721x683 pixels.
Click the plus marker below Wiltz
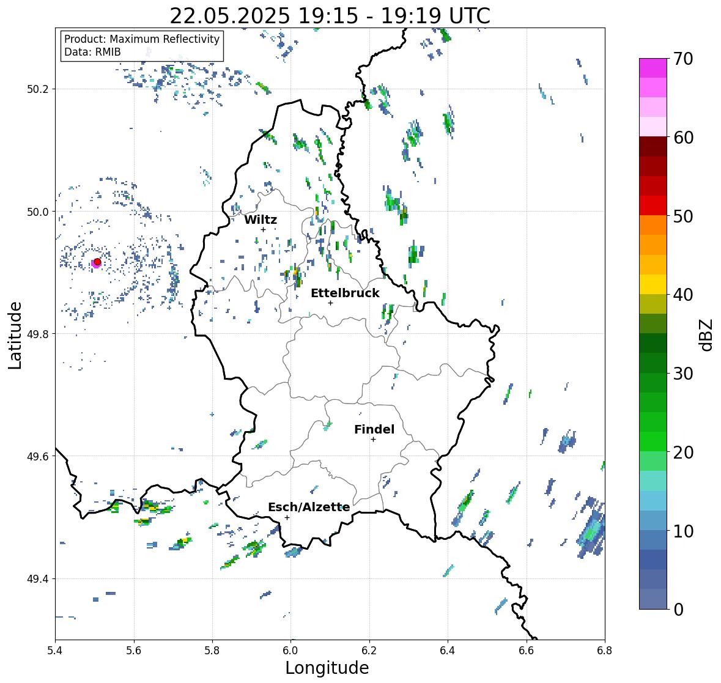click(x=263, y=229)
